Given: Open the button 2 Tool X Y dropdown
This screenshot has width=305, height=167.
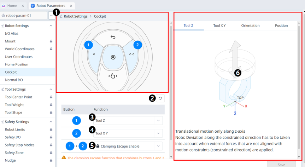Looking at the screenshot, I should click(x=158, y=133).
